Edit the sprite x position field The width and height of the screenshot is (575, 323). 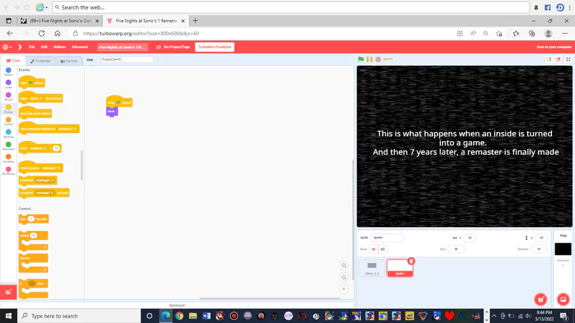coord(470,237)
